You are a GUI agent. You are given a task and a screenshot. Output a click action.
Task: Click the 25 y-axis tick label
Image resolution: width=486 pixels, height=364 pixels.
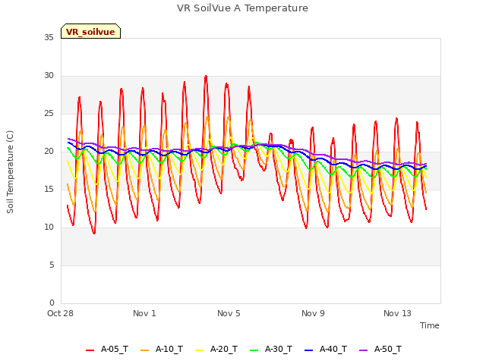pos(49,114)
